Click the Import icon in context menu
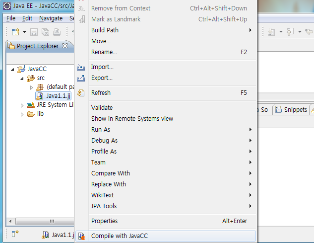 click(81, 67)
